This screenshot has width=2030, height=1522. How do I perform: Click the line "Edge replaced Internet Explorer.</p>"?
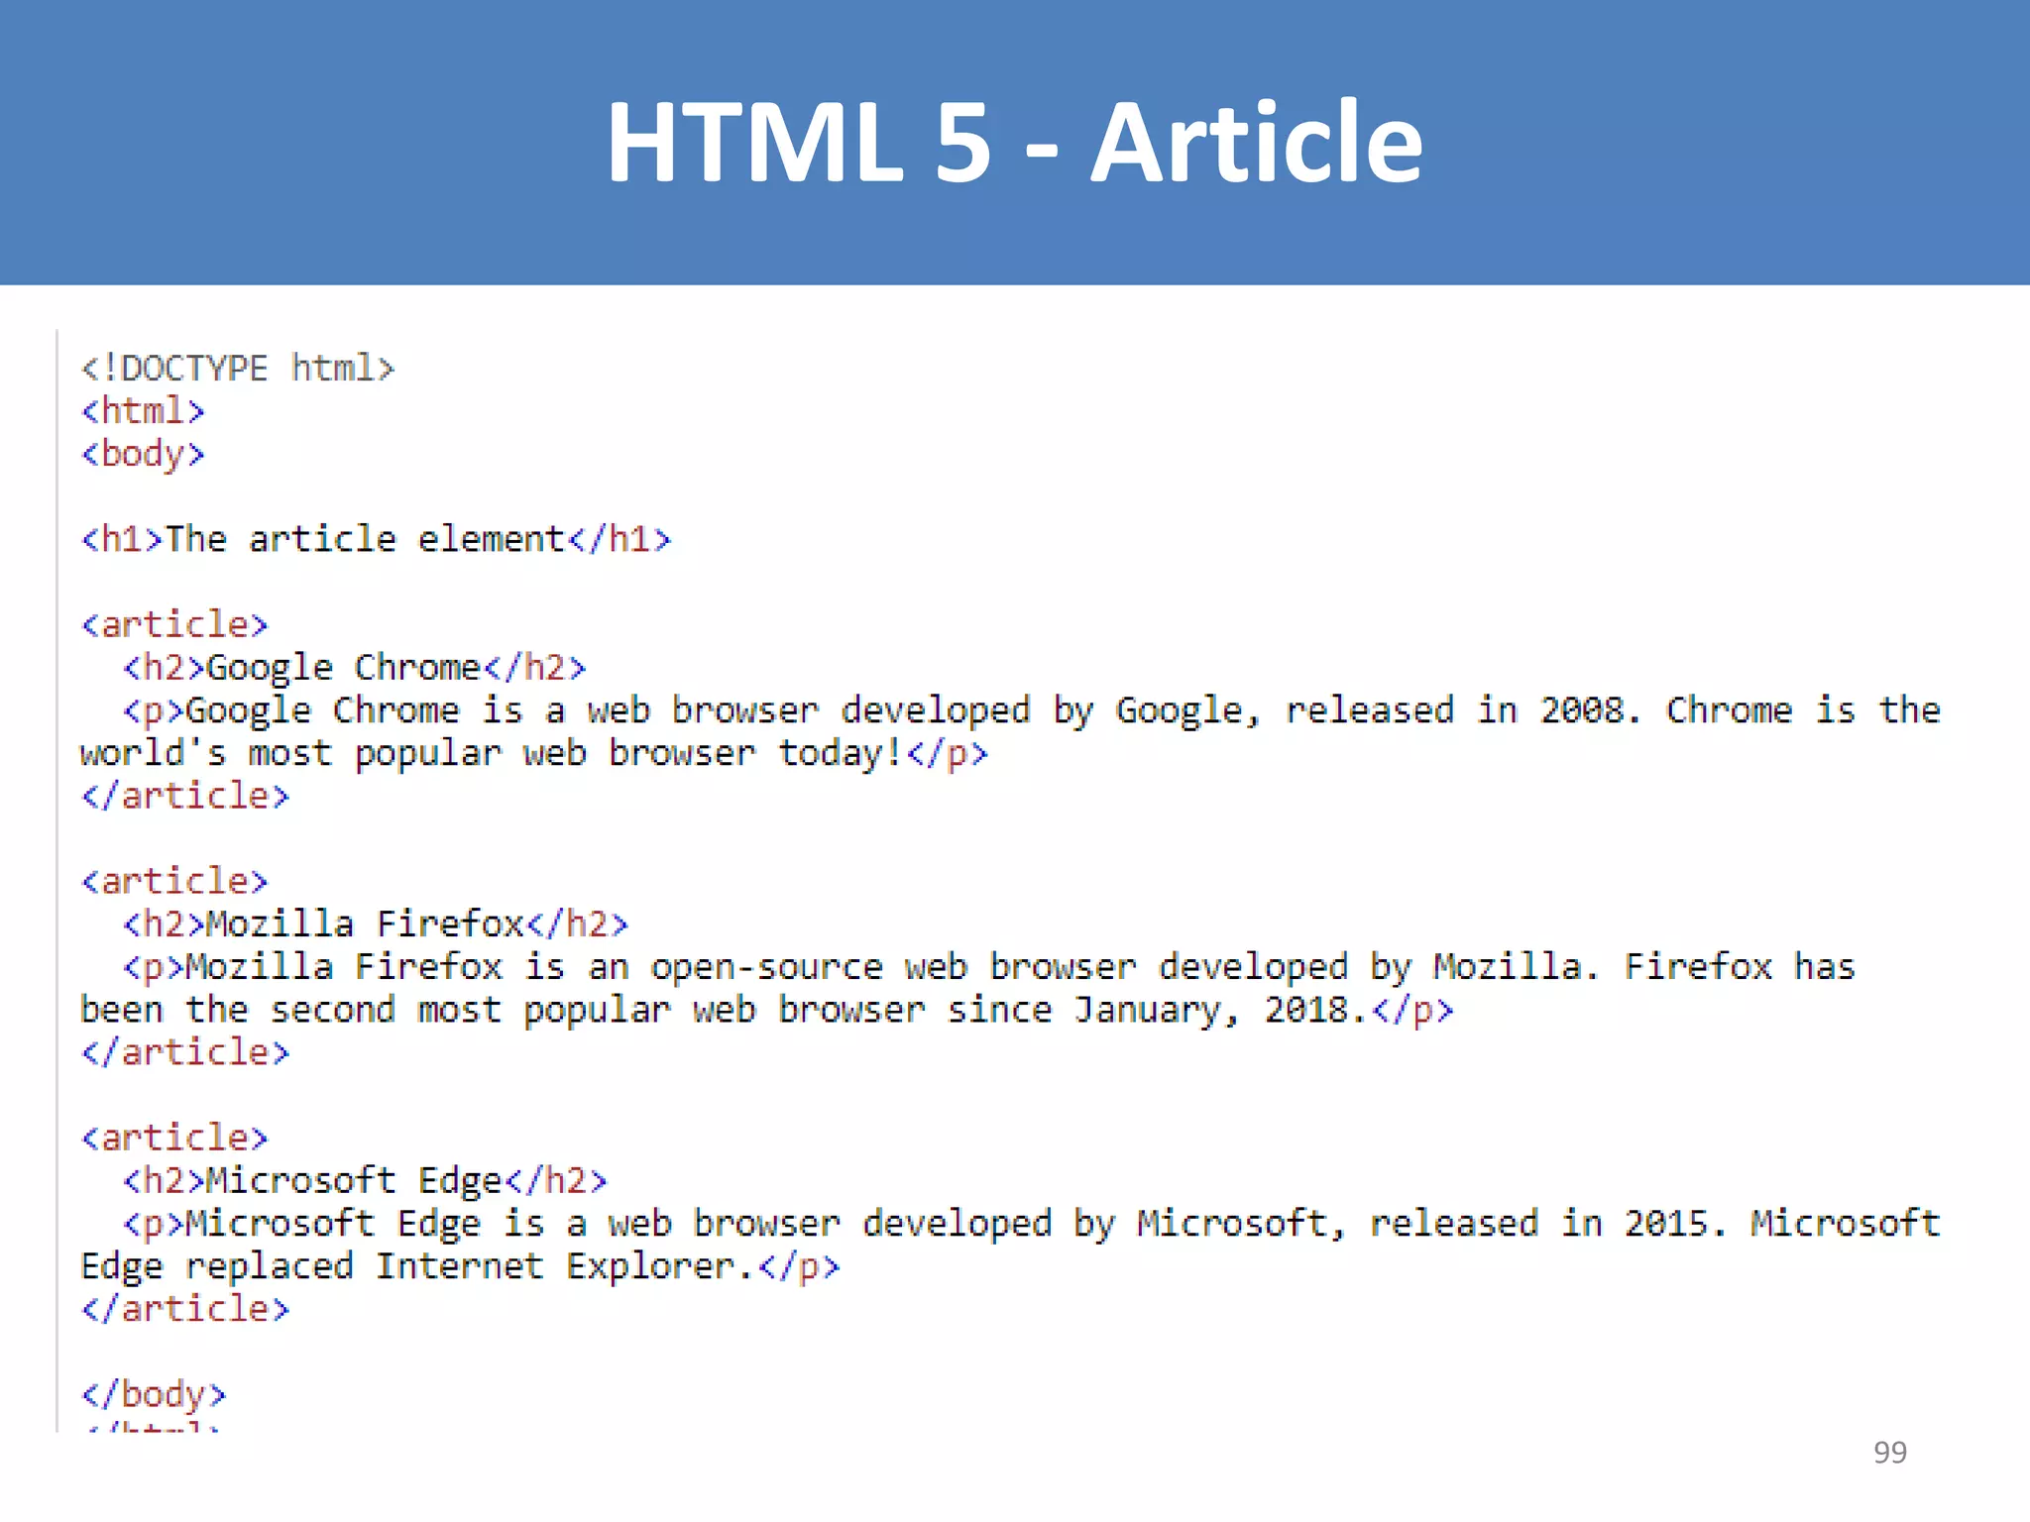click(x=460, y=1266)
